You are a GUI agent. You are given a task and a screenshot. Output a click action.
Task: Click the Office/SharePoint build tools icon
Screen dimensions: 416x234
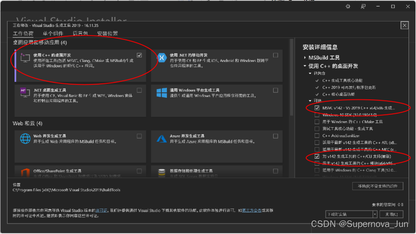coord(25,173)
